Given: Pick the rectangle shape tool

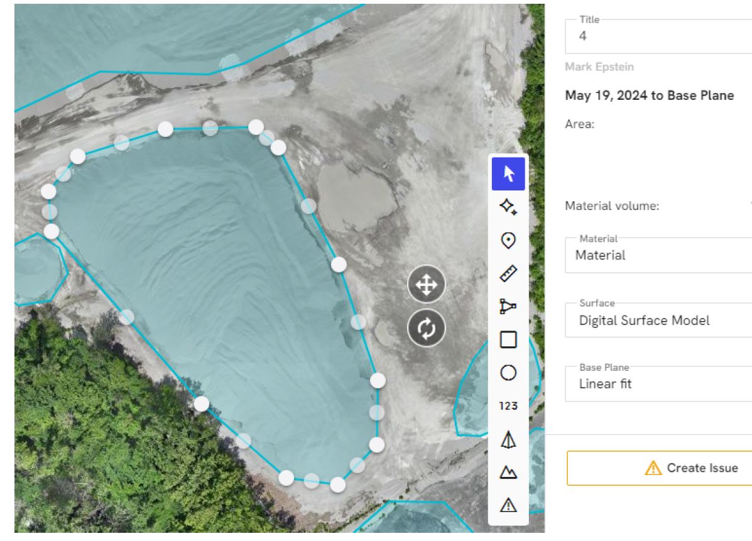Looking at the screenshot, I should pyautogui.click(x=508, y=339).
